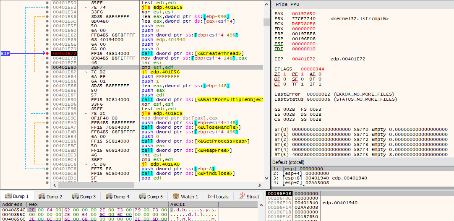Select the ECX register value D6ED80F6
Image resolution: width=454 pixels, height=221 pixels.
click(304, 24)
